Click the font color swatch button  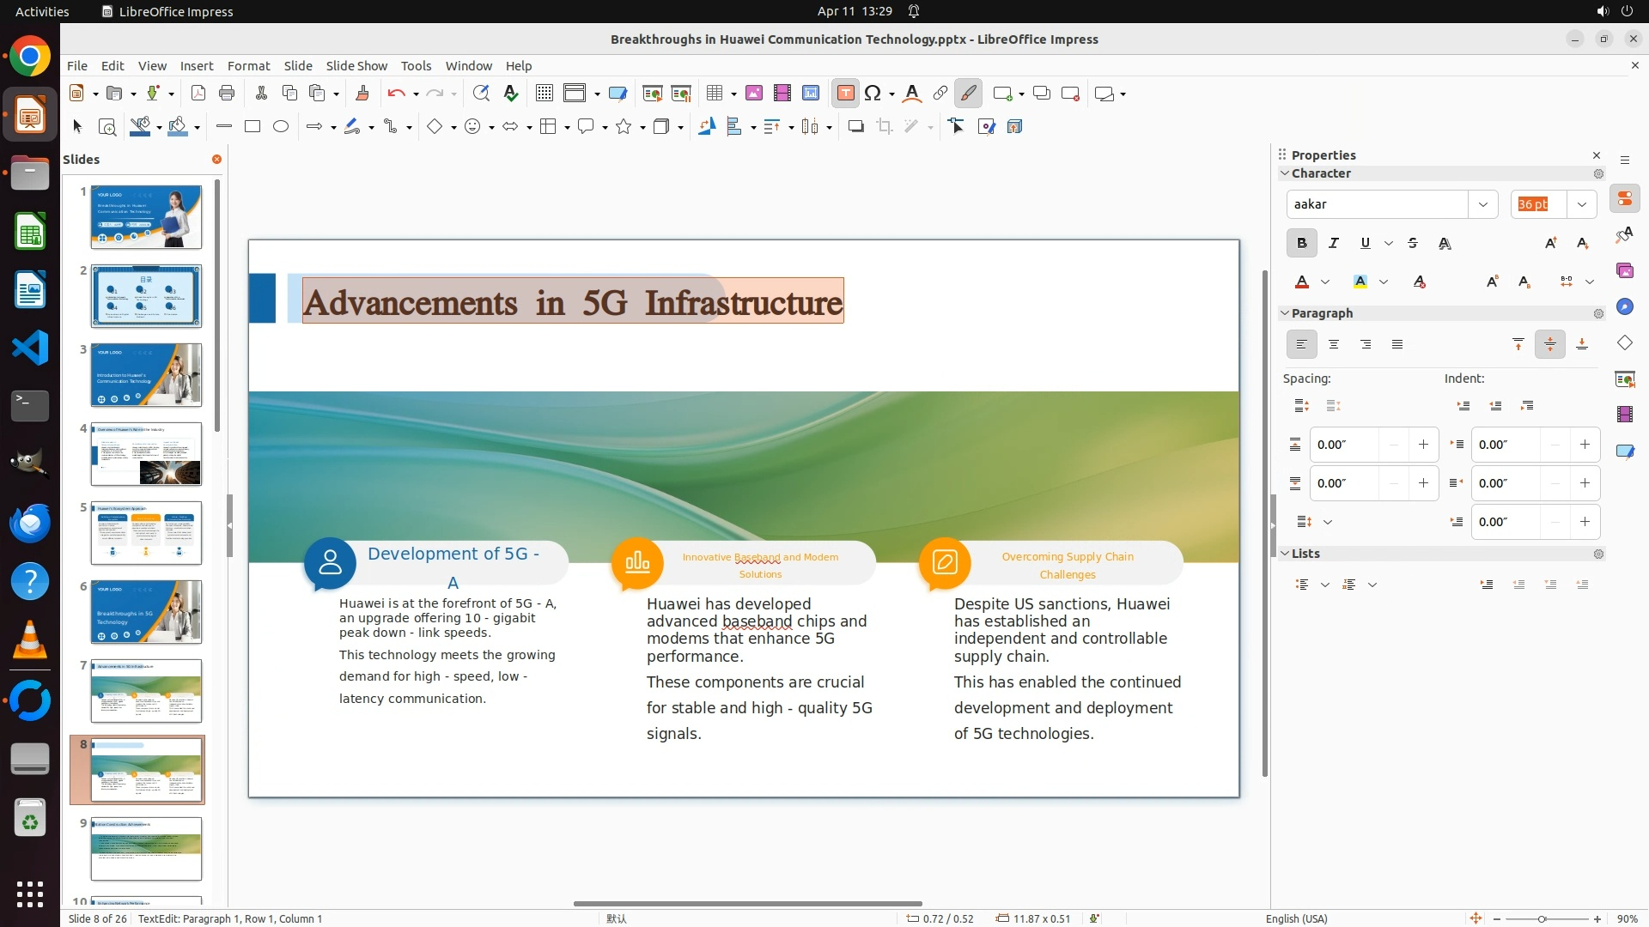pos(1302,282)
